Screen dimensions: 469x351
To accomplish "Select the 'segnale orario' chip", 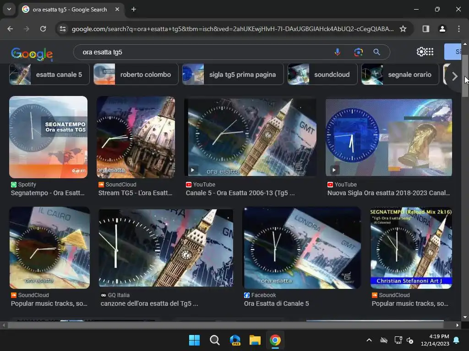I will 400,74.
